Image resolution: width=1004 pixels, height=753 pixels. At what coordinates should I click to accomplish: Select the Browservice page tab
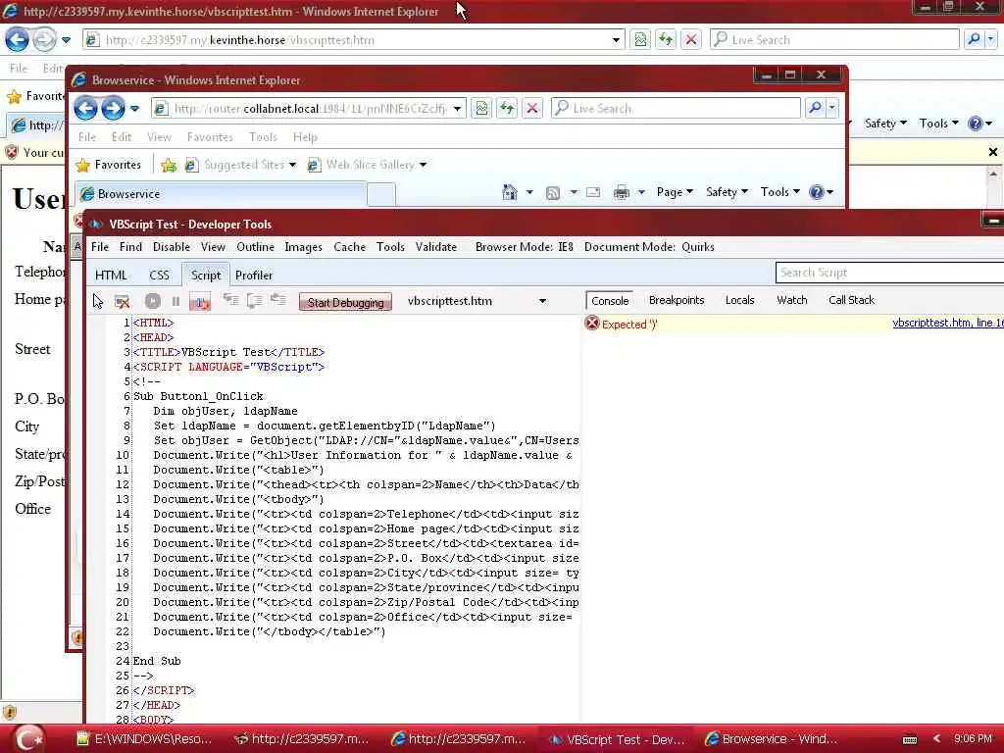point(222,194)
